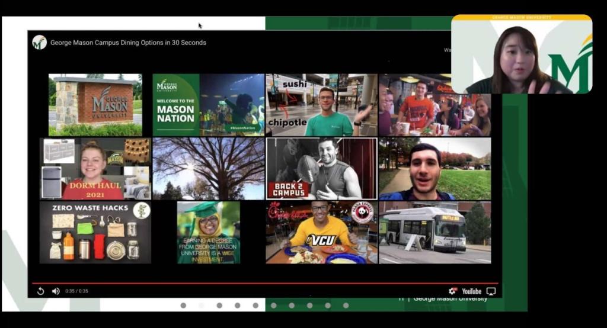Click the George Mason channel avatar icon

coord(40,43)
